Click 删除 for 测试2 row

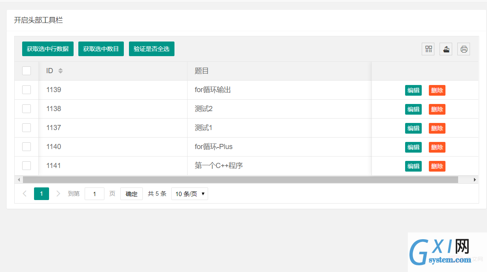[437, 109]
